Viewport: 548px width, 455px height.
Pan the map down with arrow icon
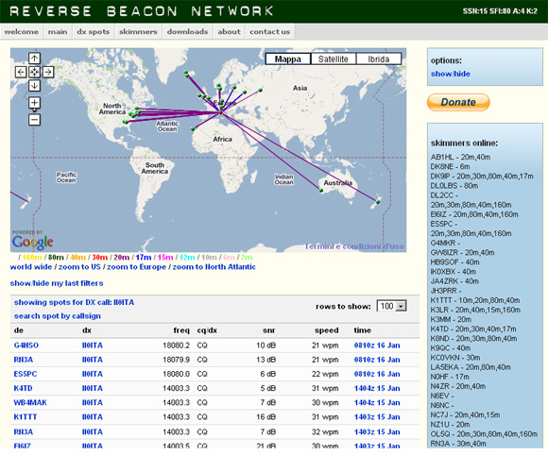tap(34, 86)
